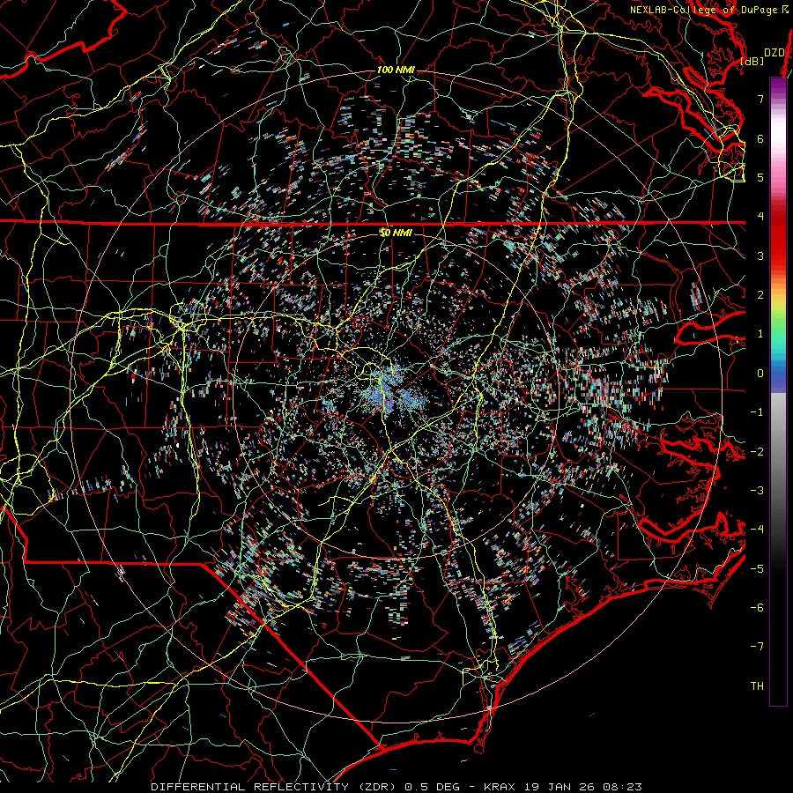Screen dimensions: 793x793
Task: Select the 4 dB scale tick label
Action: [x=760, y=217]
